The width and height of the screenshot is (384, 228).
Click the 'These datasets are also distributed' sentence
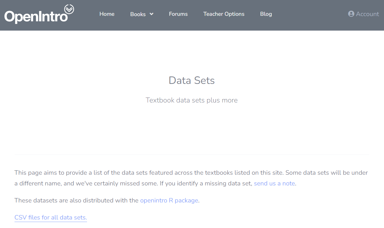point(76,200)
